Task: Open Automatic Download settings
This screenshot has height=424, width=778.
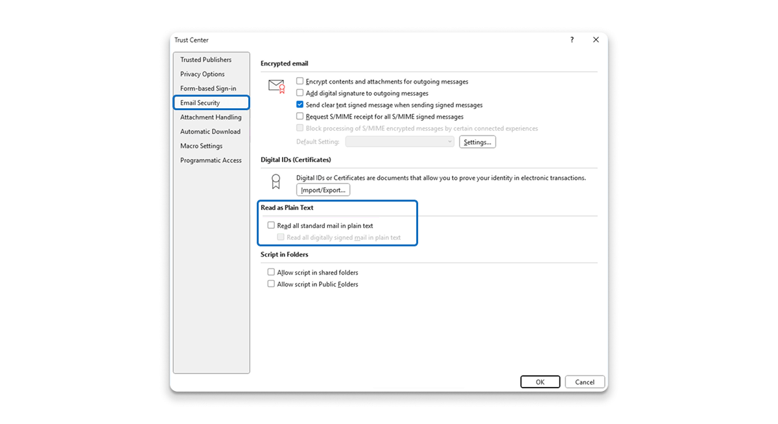Action: (209, 131)
